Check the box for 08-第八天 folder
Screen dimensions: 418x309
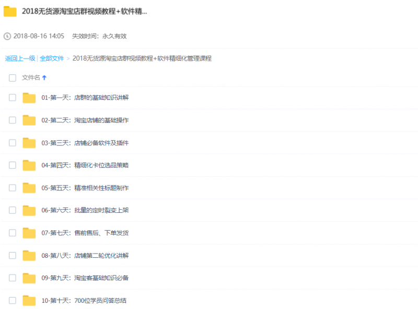click(13, 255)
